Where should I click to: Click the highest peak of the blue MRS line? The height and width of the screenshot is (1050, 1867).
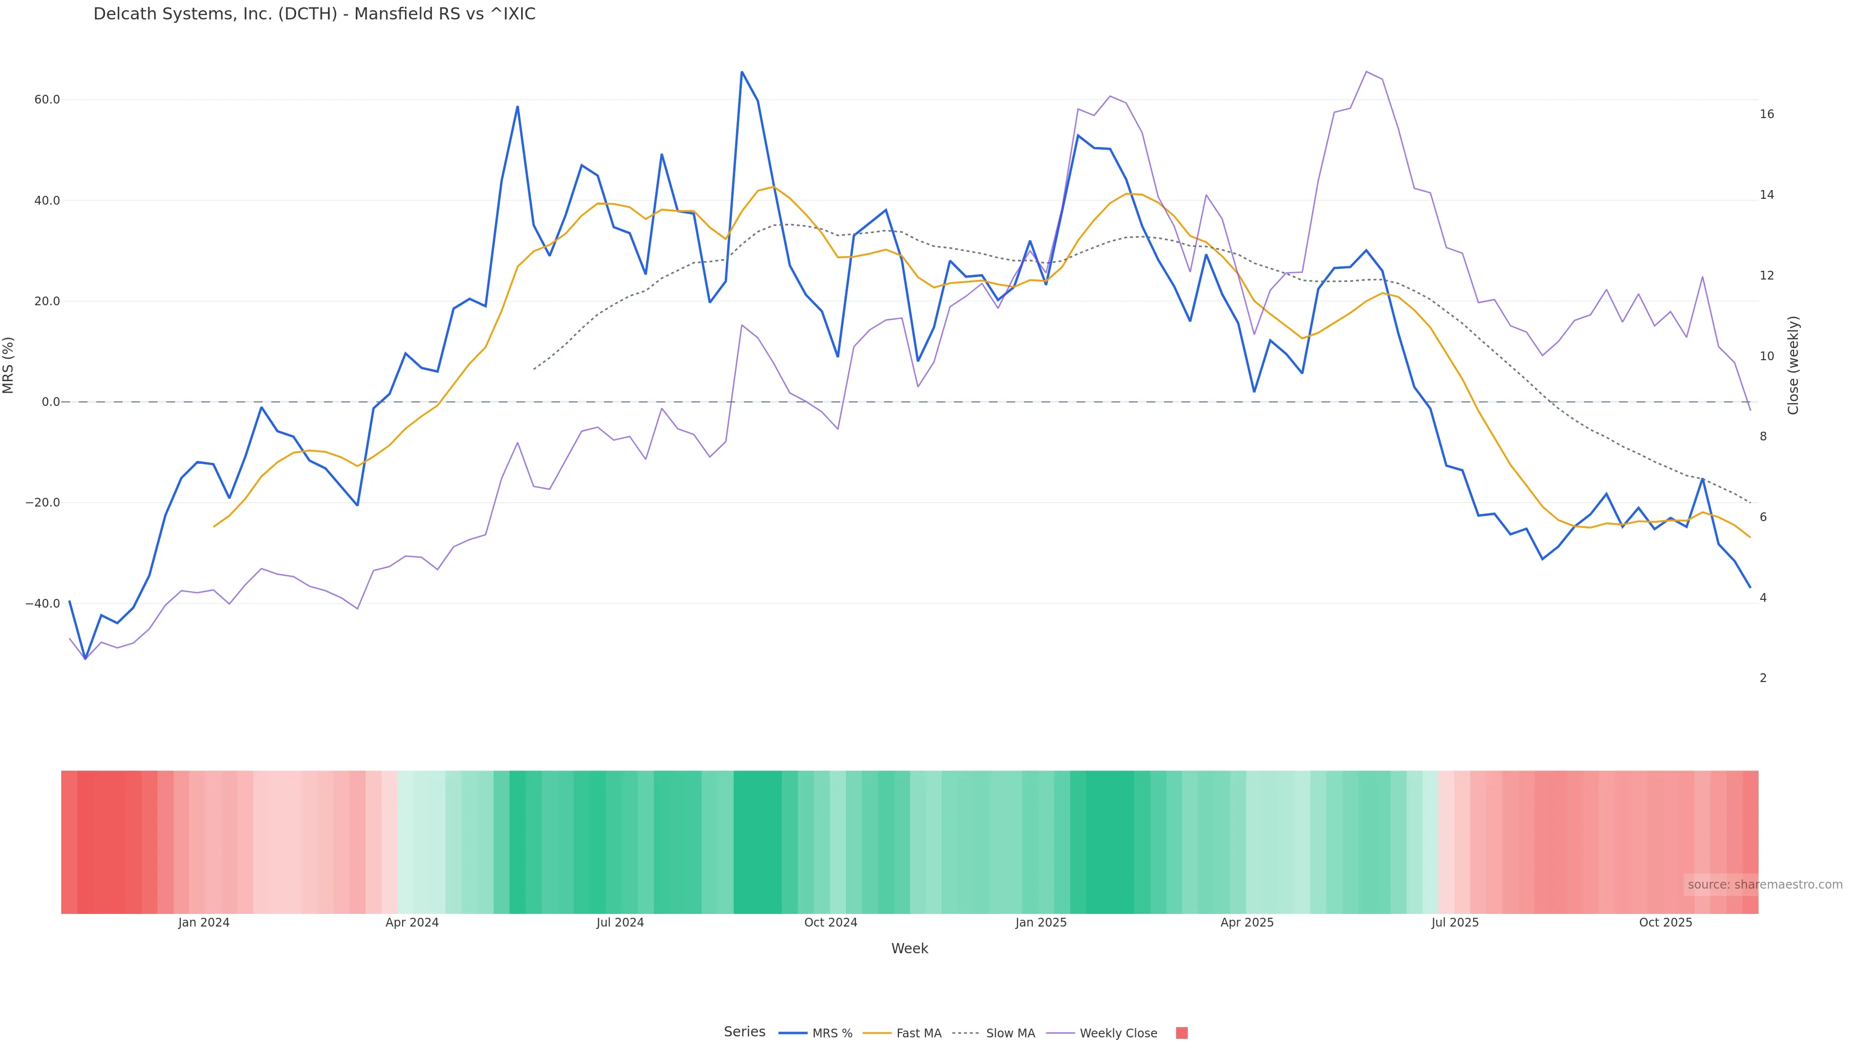coord(741,72)
